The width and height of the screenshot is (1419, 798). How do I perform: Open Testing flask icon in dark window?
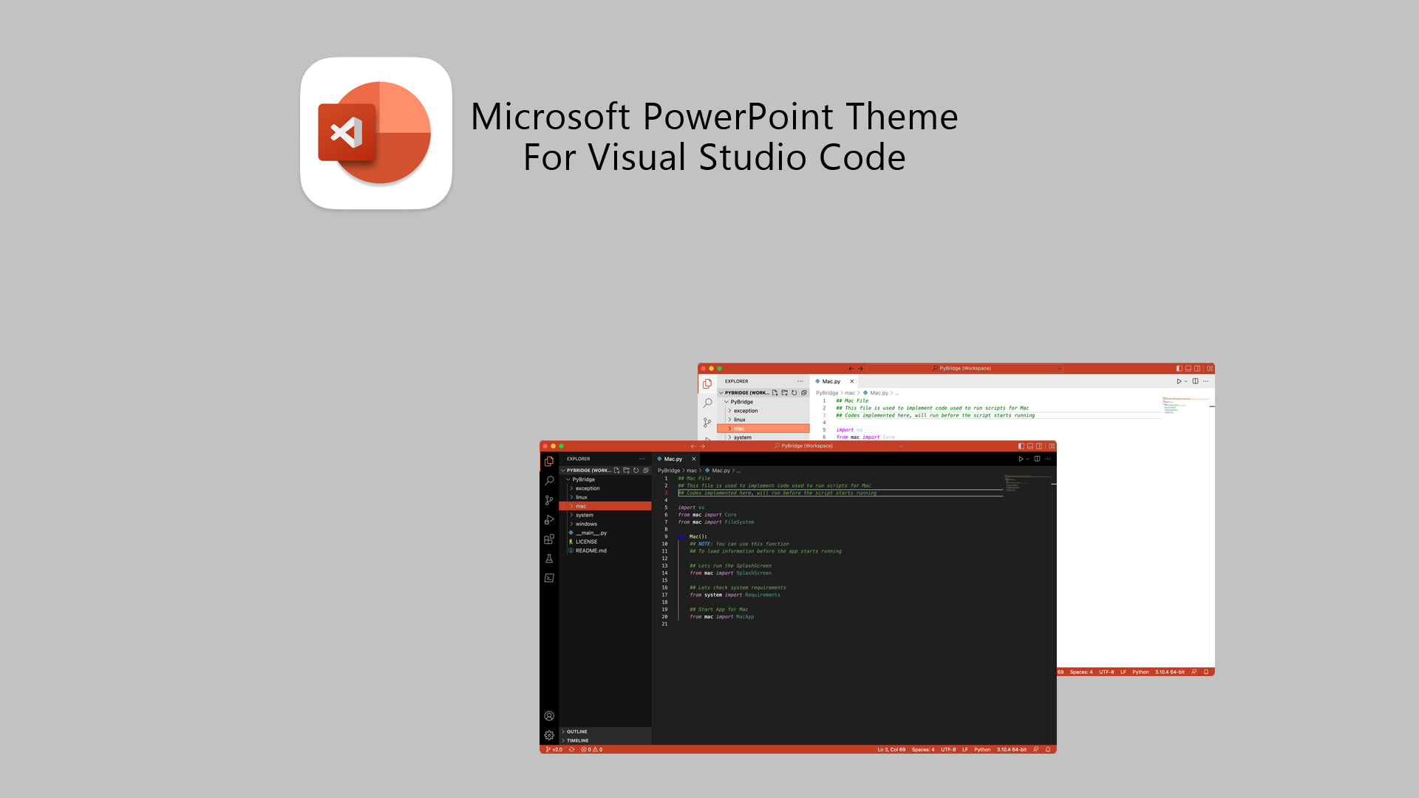549,559
